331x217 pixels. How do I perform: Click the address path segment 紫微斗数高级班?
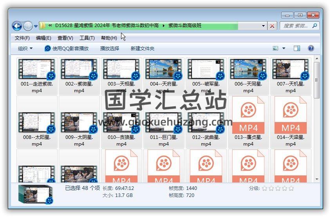[x=185, y=26]
